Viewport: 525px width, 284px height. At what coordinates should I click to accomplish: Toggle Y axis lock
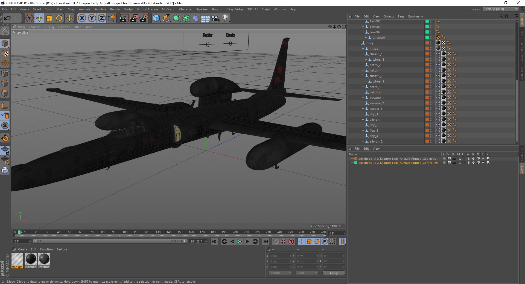pyautogui.click(x=92, y=18)
